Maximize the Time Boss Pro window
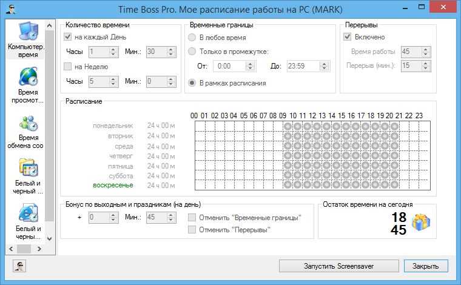Image resolution: width=461 pixels, height=285 pixels. [422, 7]
